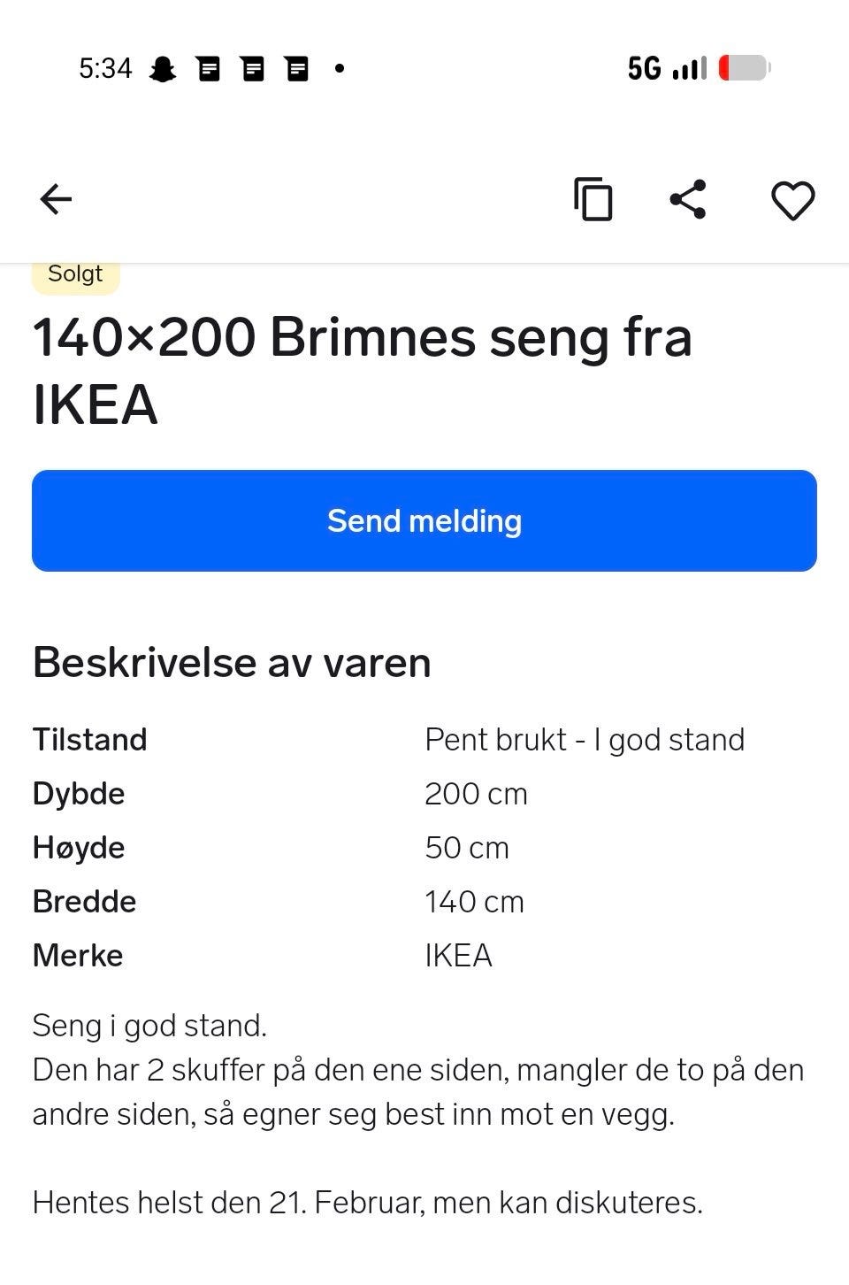Tap the IKEA value beside Merke

458,956
